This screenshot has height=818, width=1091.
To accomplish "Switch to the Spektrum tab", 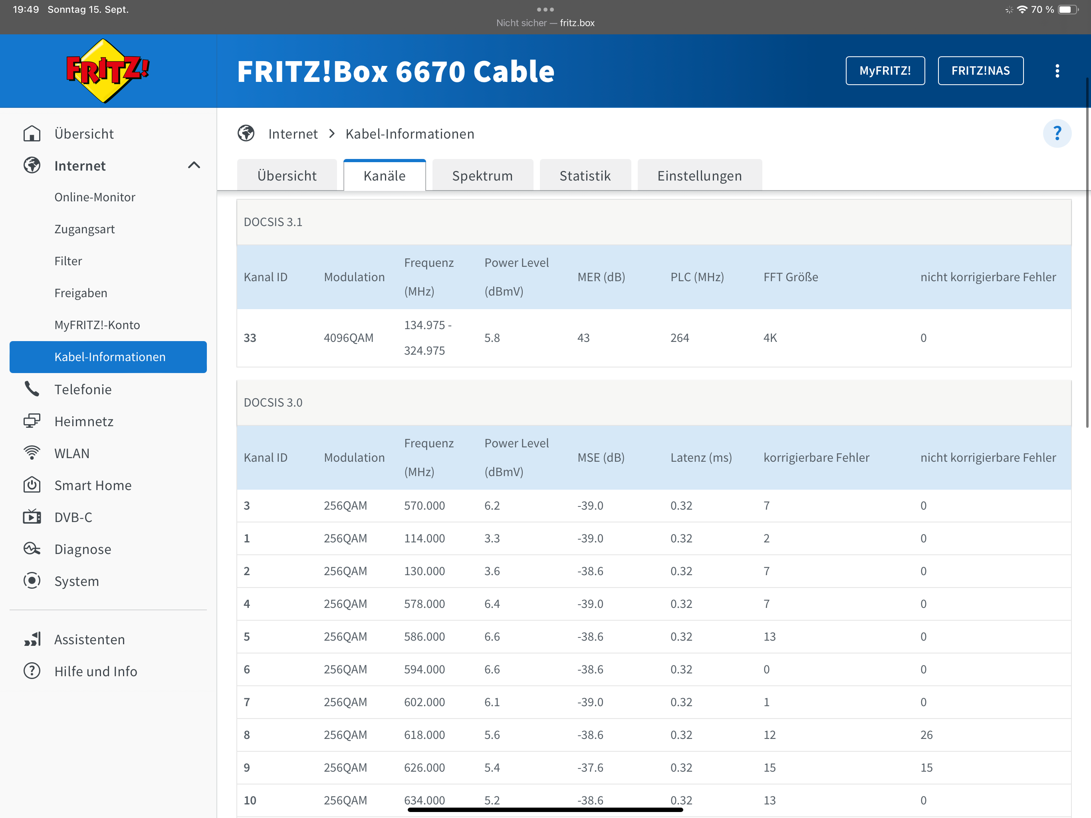I will point(482,176).
